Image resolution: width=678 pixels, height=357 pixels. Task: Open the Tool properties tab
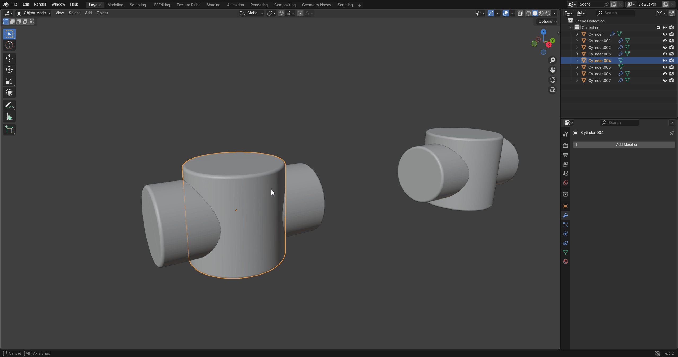[565, 134]
